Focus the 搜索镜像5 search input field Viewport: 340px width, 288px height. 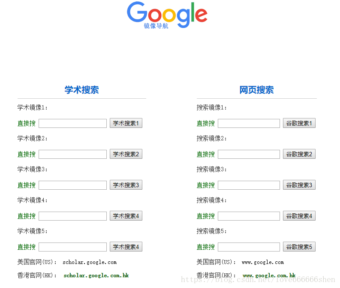(x=249, y=247)
